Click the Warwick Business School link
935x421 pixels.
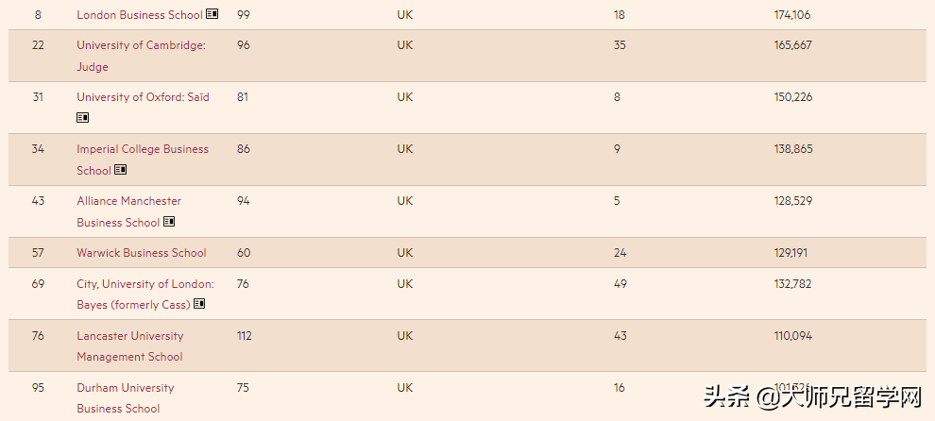tap(141, 253)
